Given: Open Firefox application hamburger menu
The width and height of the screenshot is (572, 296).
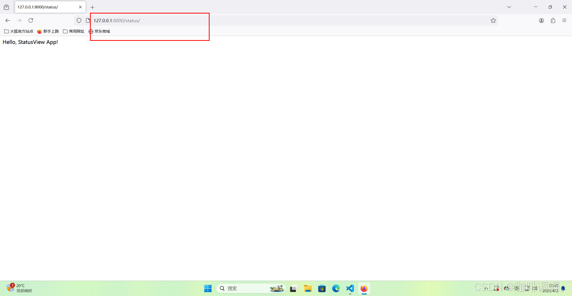Looking at the screenshot, I should (564, 20).
